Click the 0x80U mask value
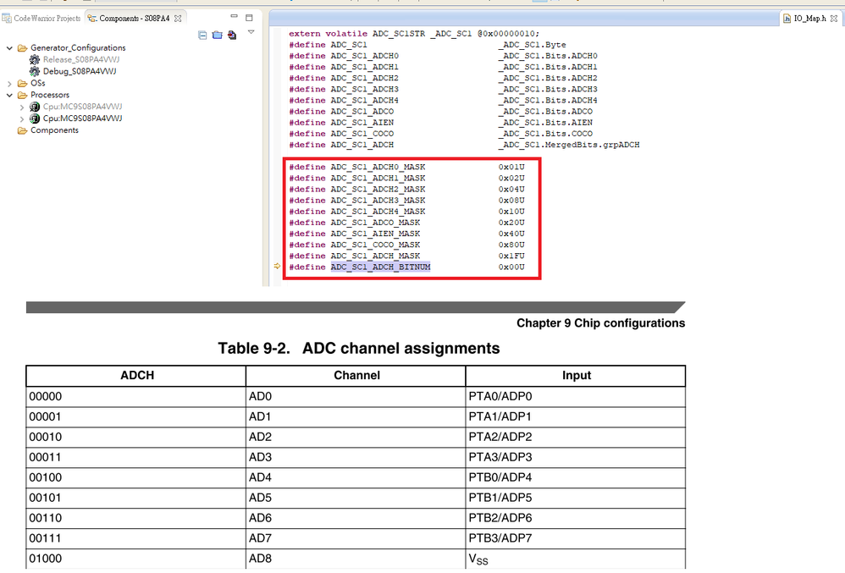Image resolution: width=845 pixels, height=573 pixels. (x=511, y=245)
